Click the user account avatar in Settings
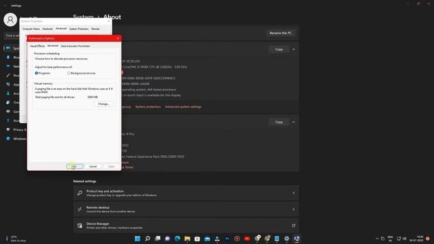This screenshot has width=434, height=244. (10, 20)
